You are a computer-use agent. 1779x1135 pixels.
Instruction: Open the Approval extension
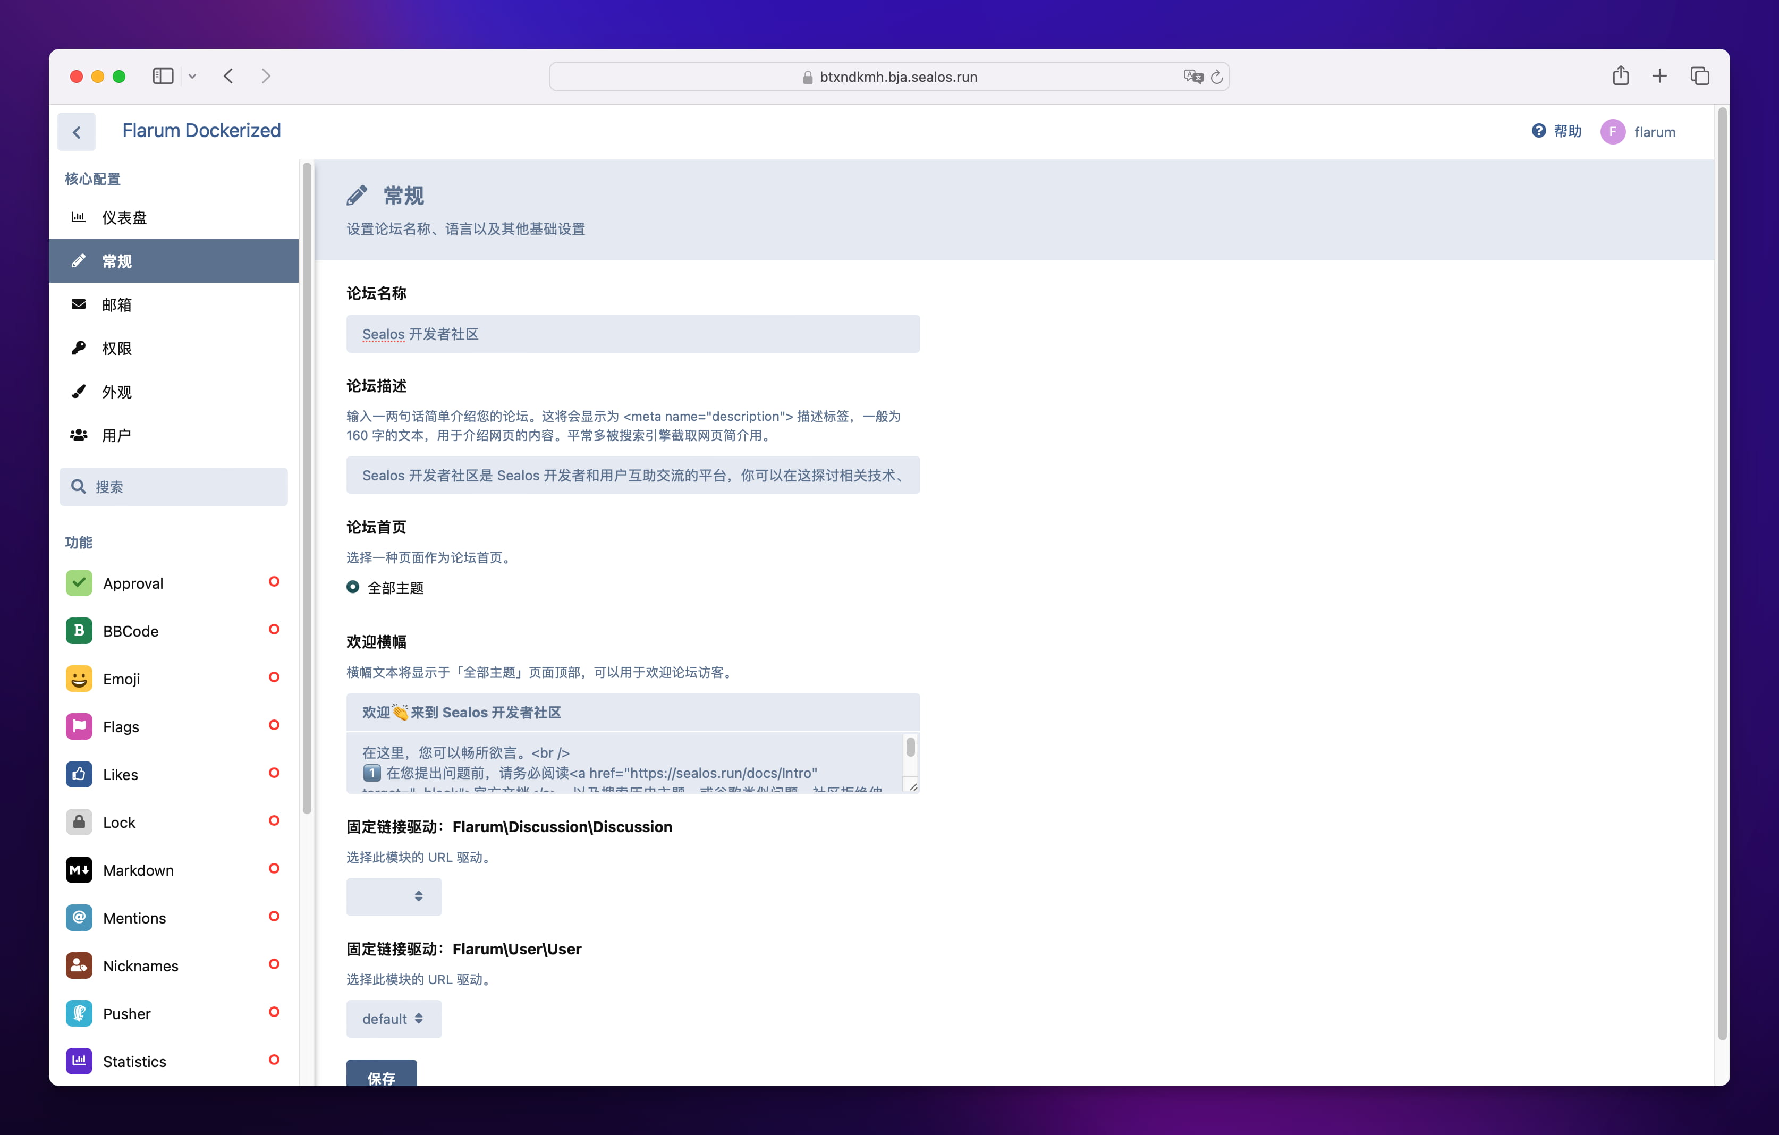click(174, 583)
